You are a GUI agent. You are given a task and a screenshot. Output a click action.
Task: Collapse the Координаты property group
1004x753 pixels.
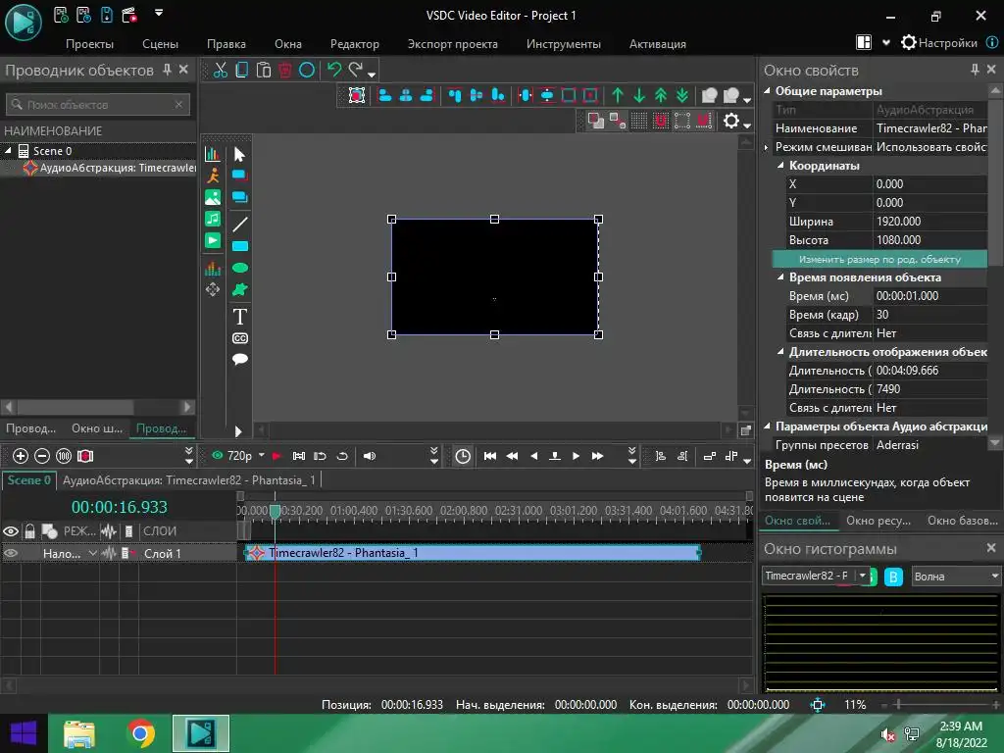tap(780, 166)
